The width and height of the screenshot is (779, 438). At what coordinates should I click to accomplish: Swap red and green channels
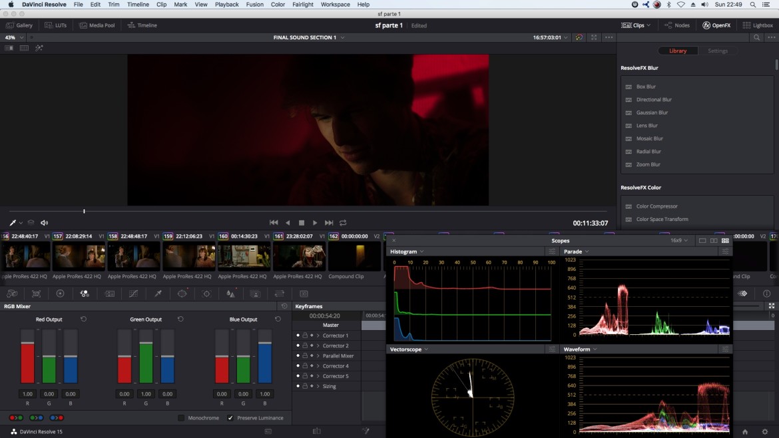pos(16,417)
